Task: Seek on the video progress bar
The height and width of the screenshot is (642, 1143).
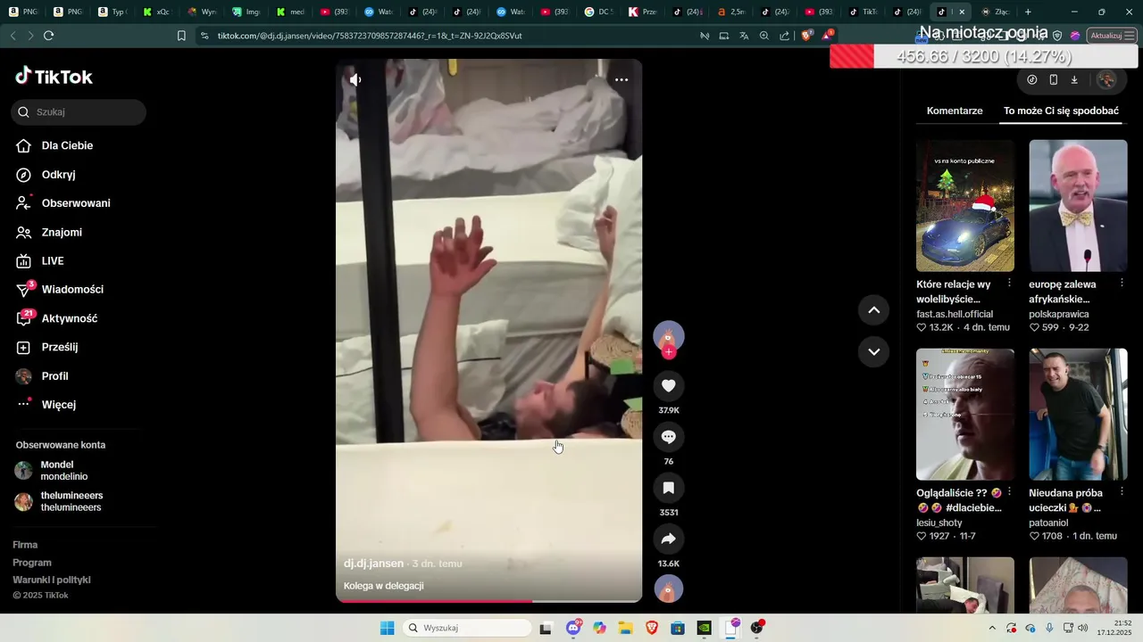Action: 488,601
